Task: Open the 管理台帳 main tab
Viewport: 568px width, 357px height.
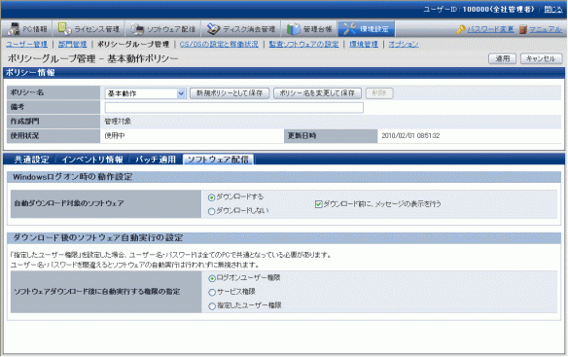Action: (309, 29)
